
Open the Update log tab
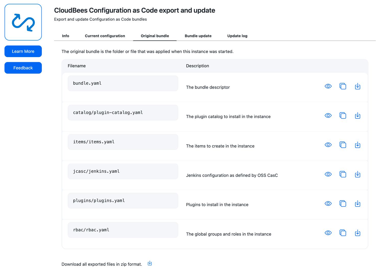click(237, 36)
